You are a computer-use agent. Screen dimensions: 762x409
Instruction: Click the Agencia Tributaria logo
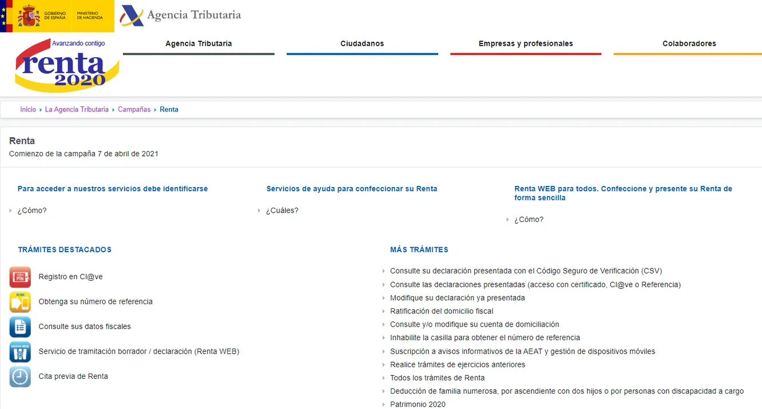181,15
